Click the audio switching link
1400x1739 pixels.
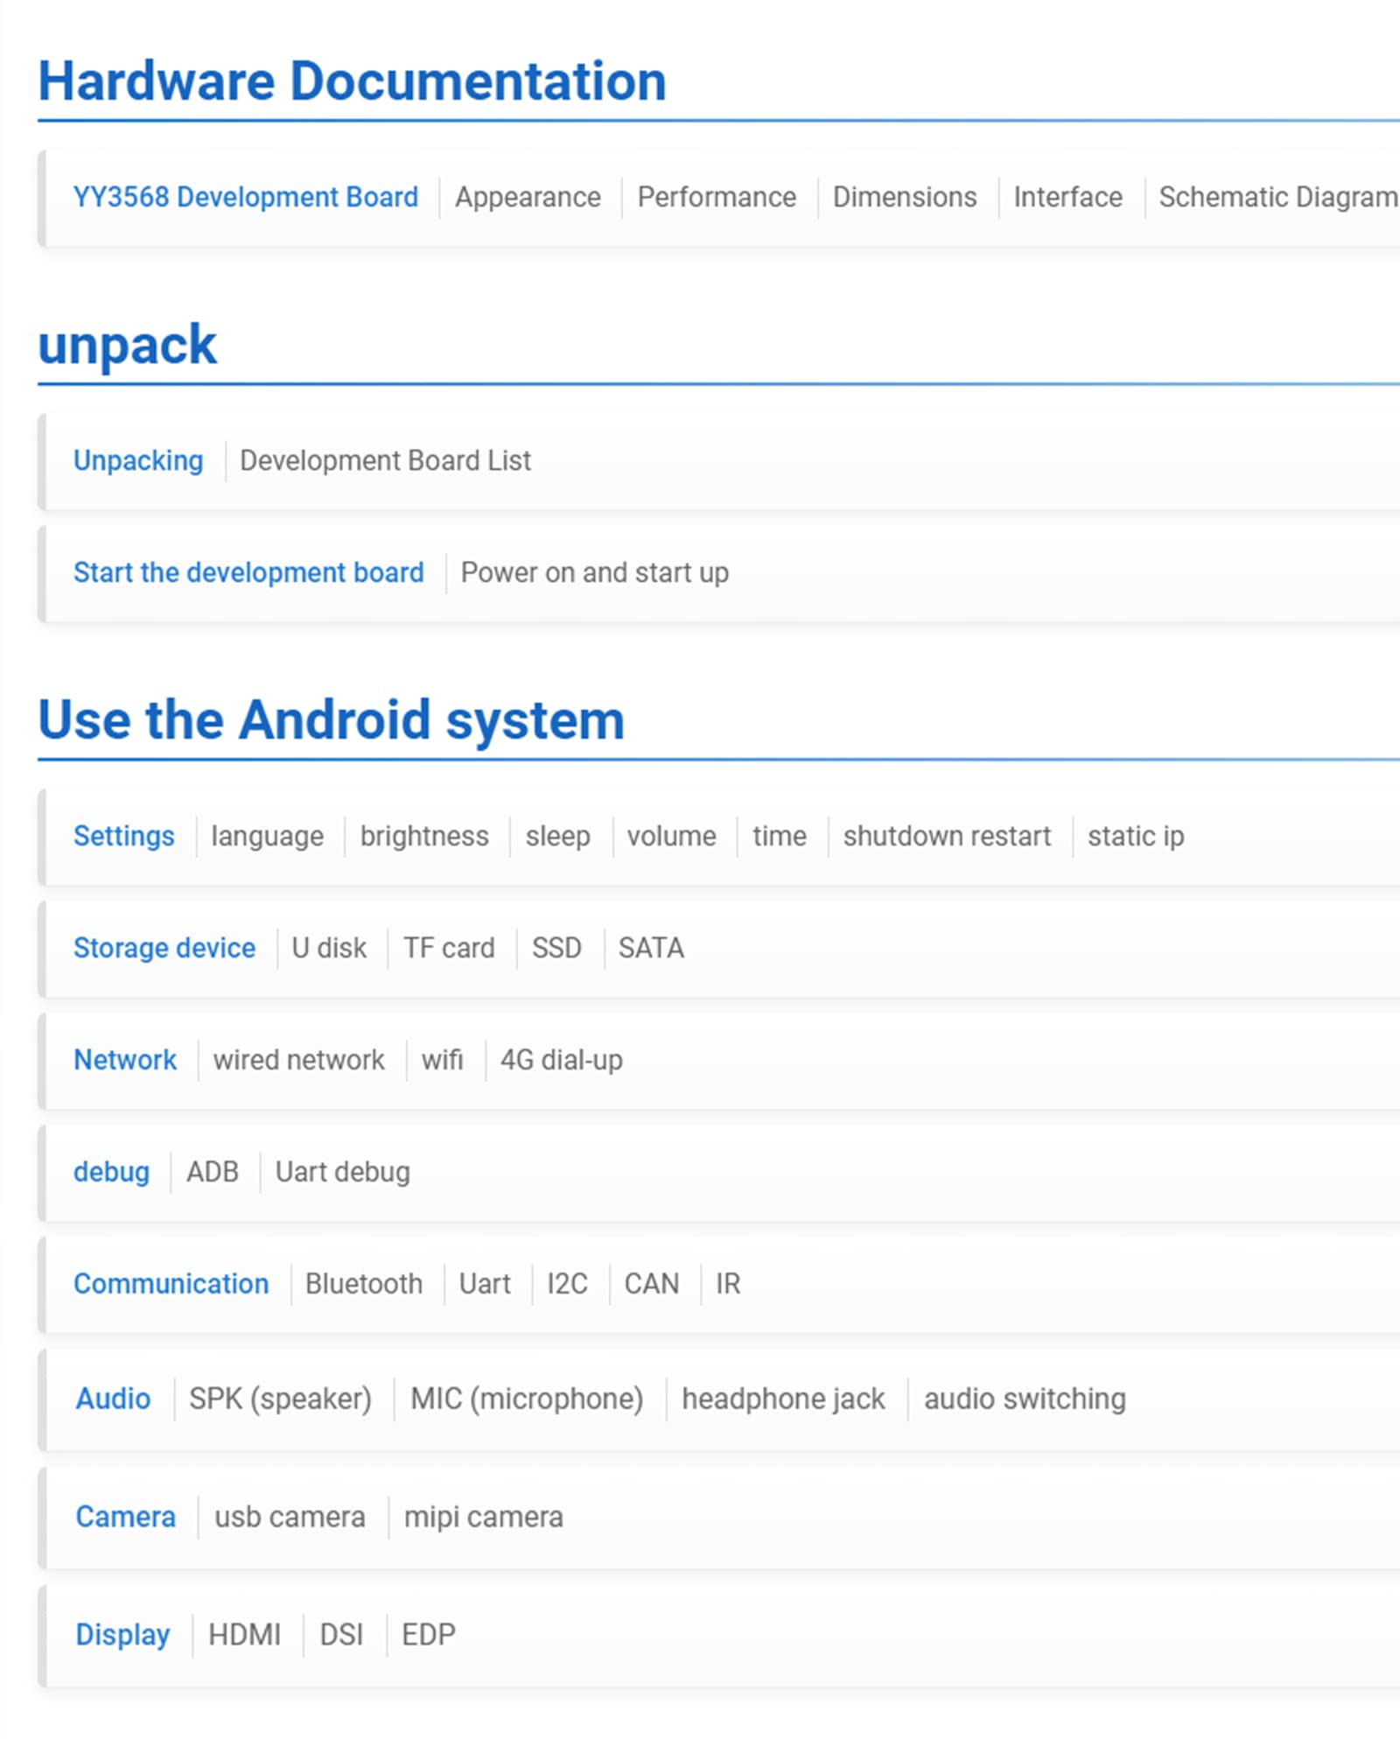pyautogui.click(x=1025, y=1399)
